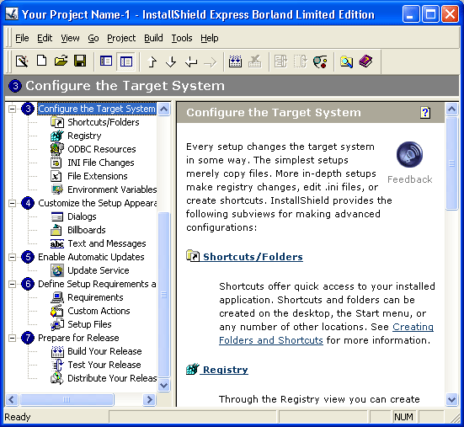Click the Project Assistant wizard toolbar icon
Screen dimensions: 464x427
(22, 61)
